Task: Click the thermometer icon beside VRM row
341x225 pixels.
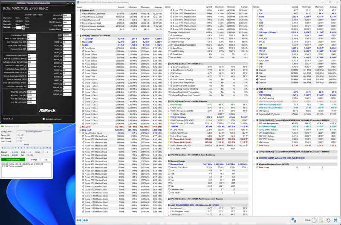Action: [x=257, y=92]
